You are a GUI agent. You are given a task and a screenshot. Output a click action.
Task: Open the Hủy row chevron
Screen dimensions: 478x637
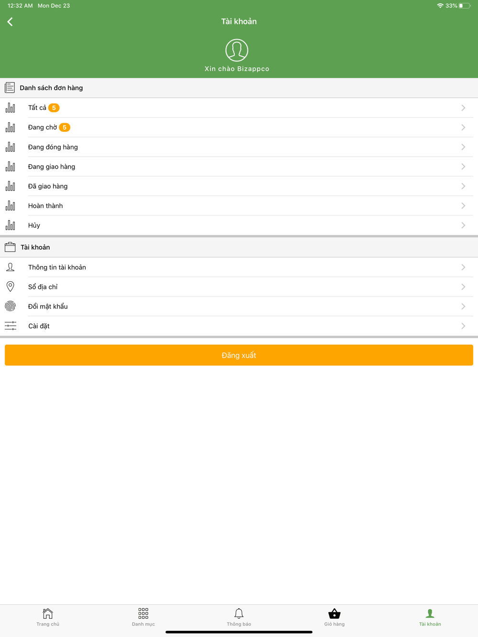(x=463, y=225)
